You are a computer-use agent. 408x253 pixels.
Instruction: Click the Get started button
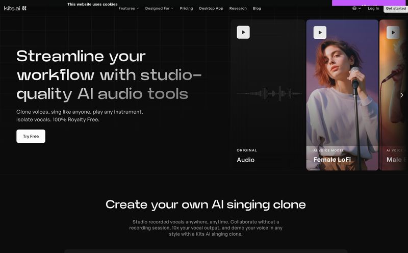(x=396, y=8)
